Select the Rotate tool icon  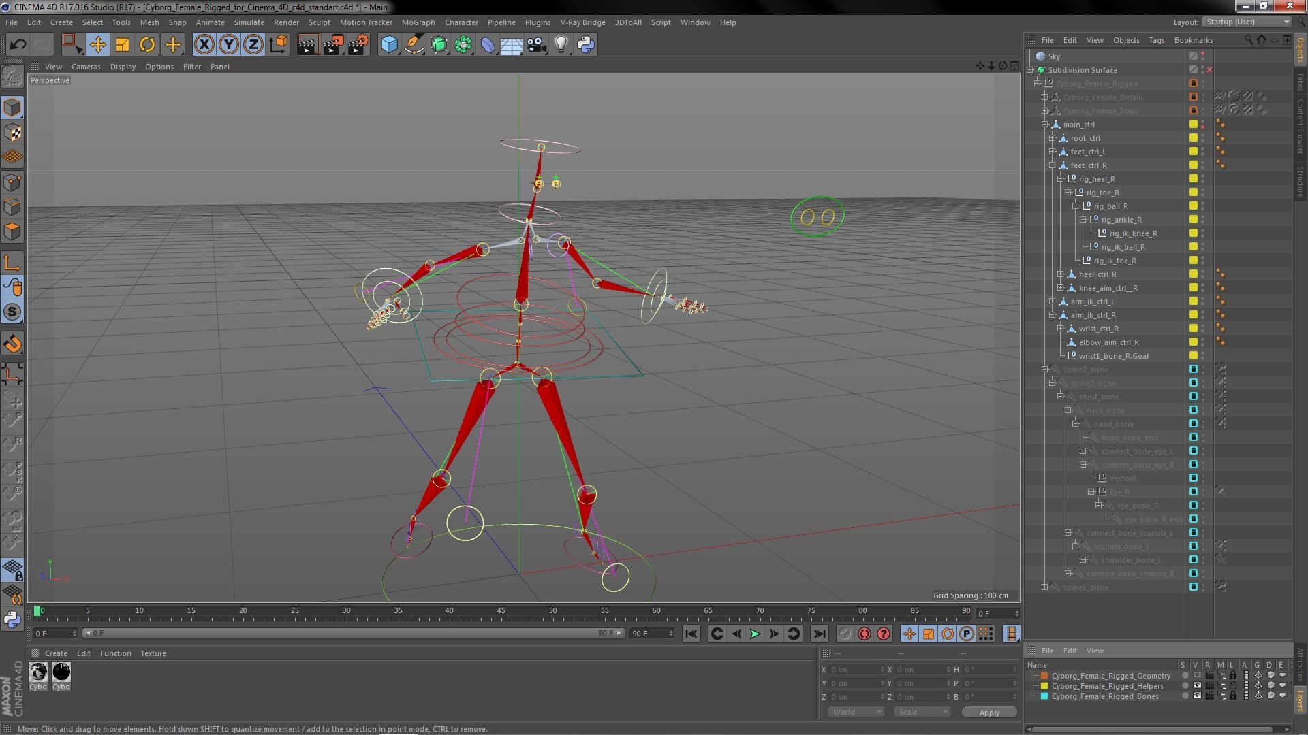pyautogui.click(x=147, y=45)
